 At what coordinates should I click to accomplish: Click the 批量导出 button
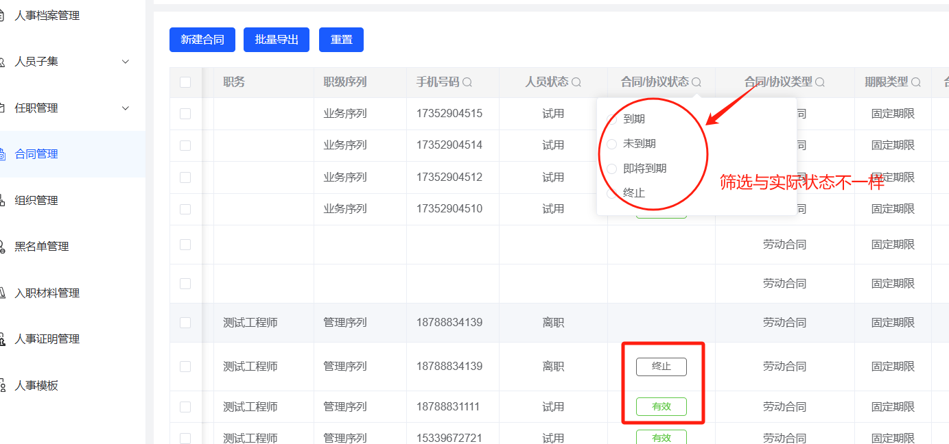[x=277, y=40]
